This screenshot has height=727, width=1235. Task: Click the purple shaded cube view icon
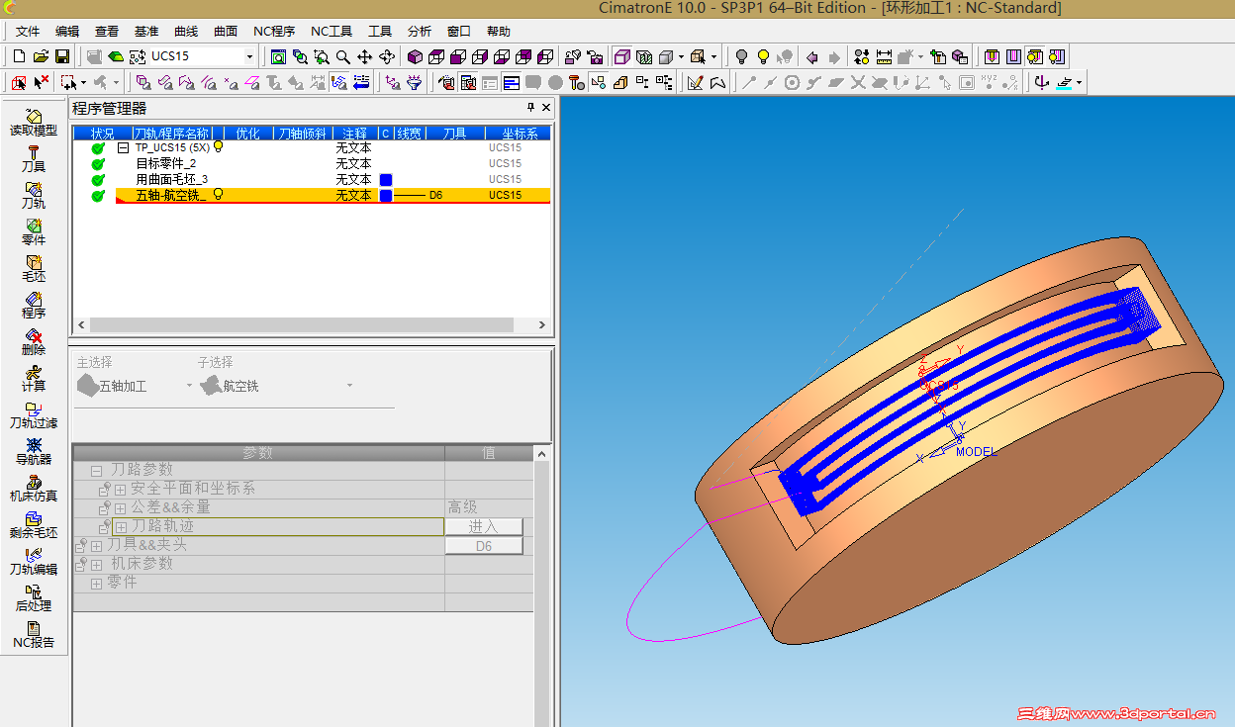pyautogui.click(x=415, y=56)
